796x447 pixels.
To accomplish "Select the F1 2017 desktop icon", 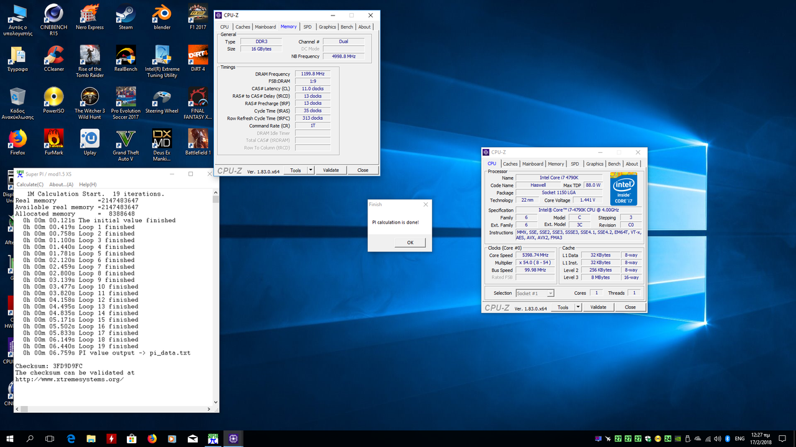I will pyautogui.click(x=198, y=17).
